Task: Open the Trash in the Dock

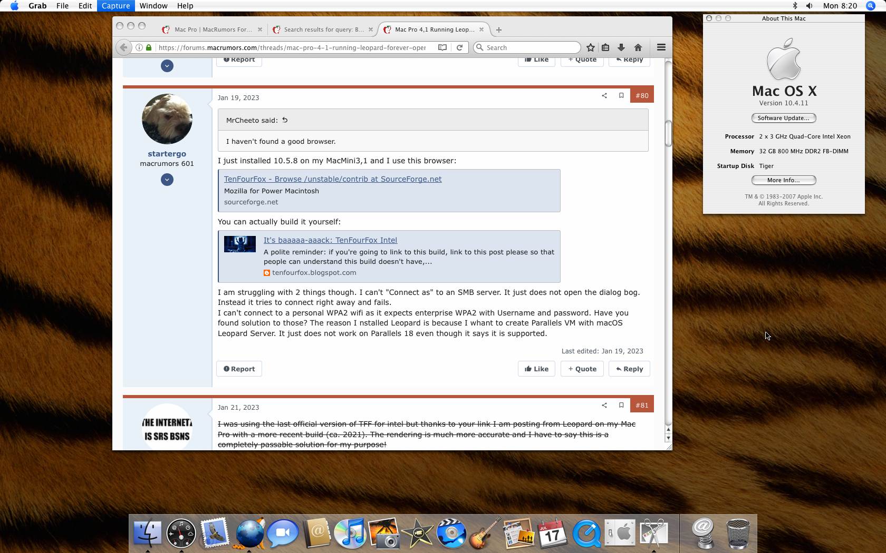Action: (x=738, y=533)
